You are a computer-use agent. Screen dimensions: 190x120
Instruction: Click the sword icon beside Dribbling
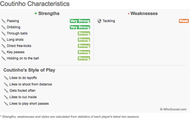tap(4, 27)
